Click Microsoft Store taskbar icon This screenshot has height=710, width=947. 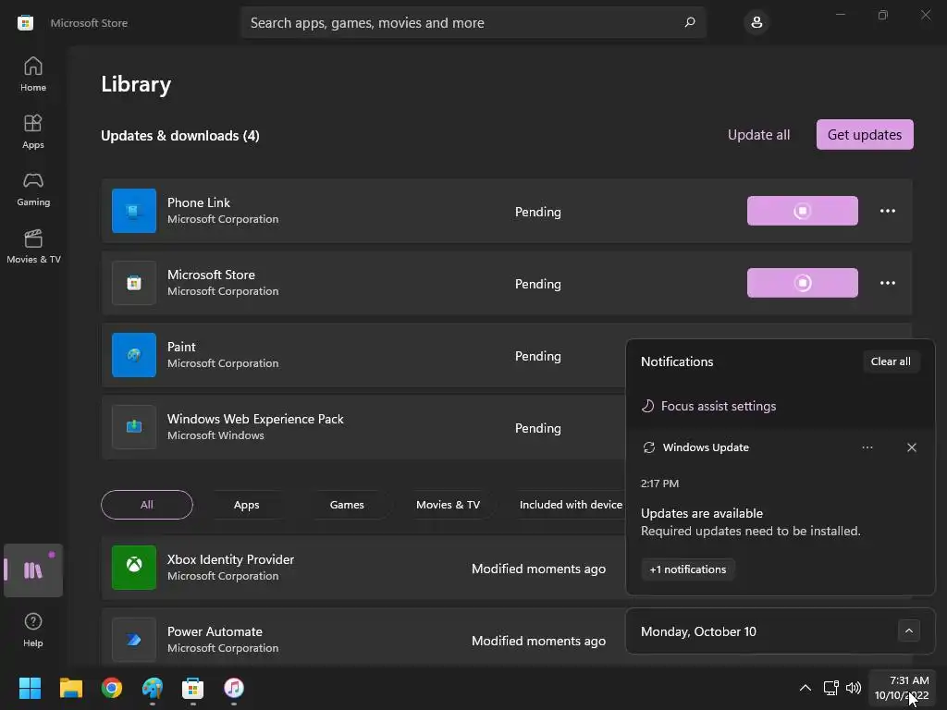pyautogui.click(x=193, y=688)
